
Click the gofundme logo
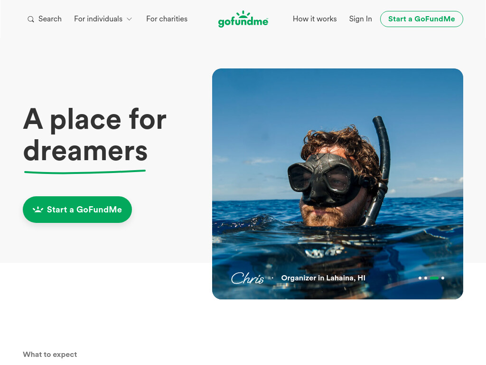tap(243, 19)
